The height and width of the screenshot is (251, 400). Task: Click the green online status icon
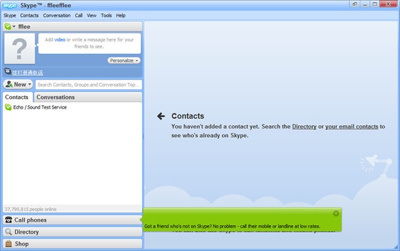point(7,26)
